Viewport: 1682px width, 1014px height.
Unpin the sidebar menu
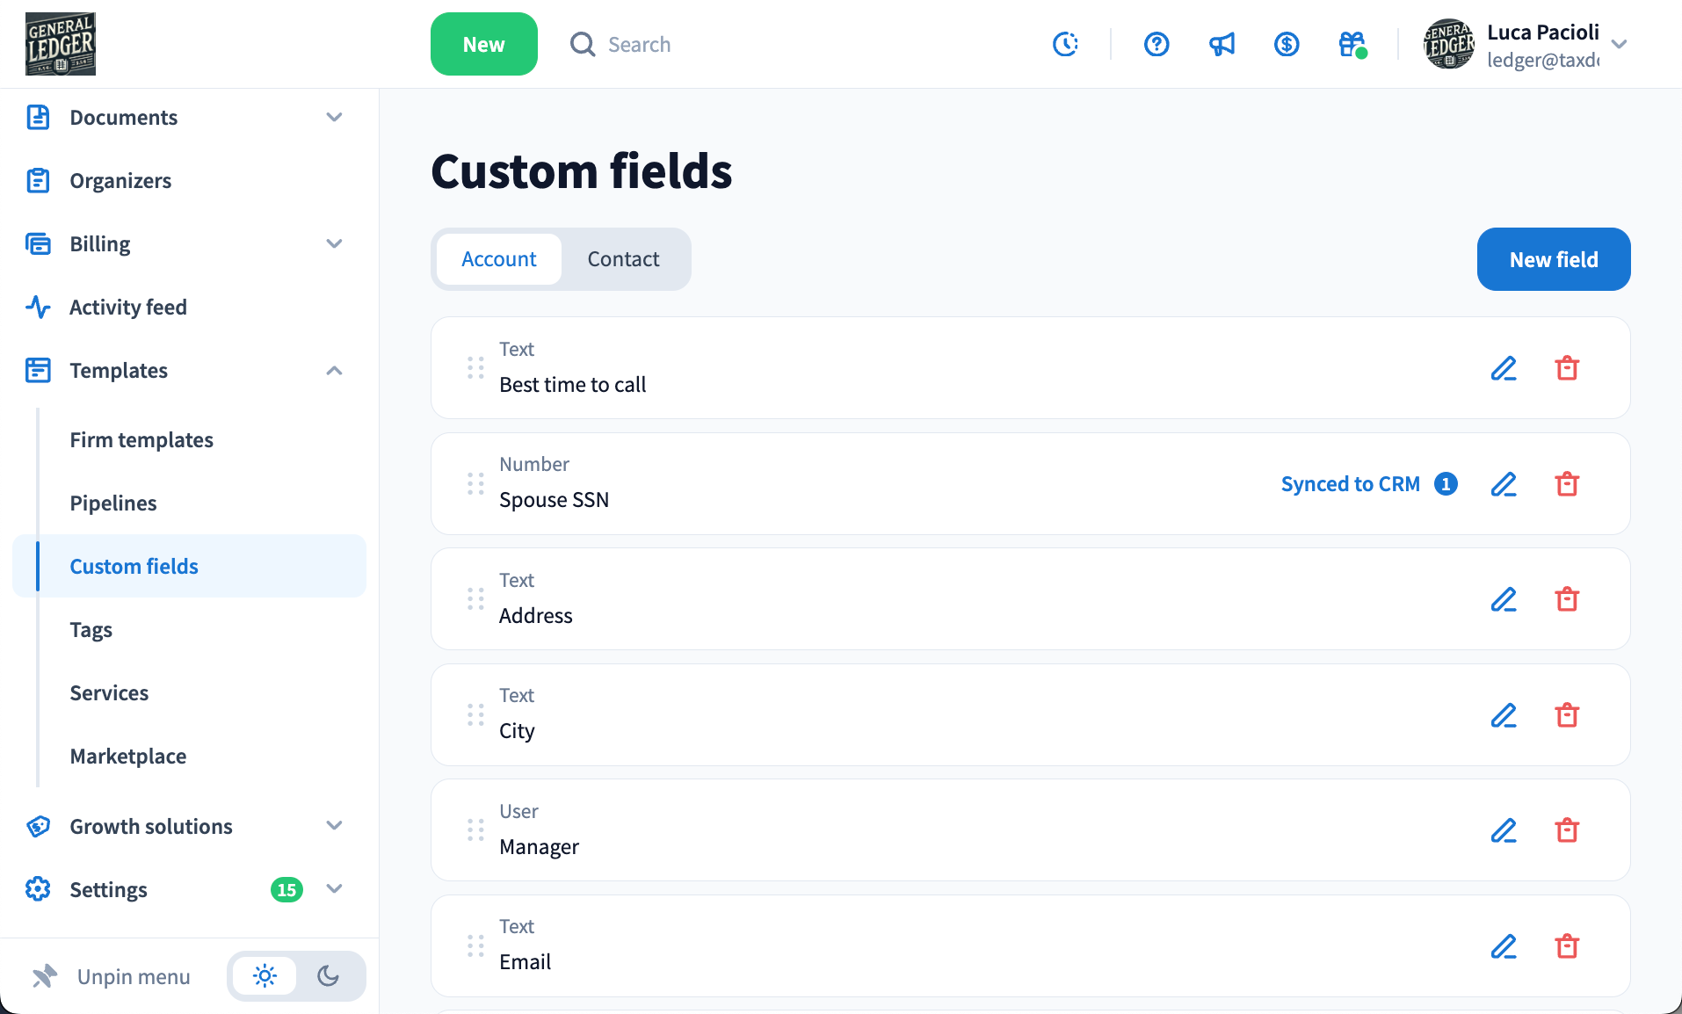coord(112,977)
